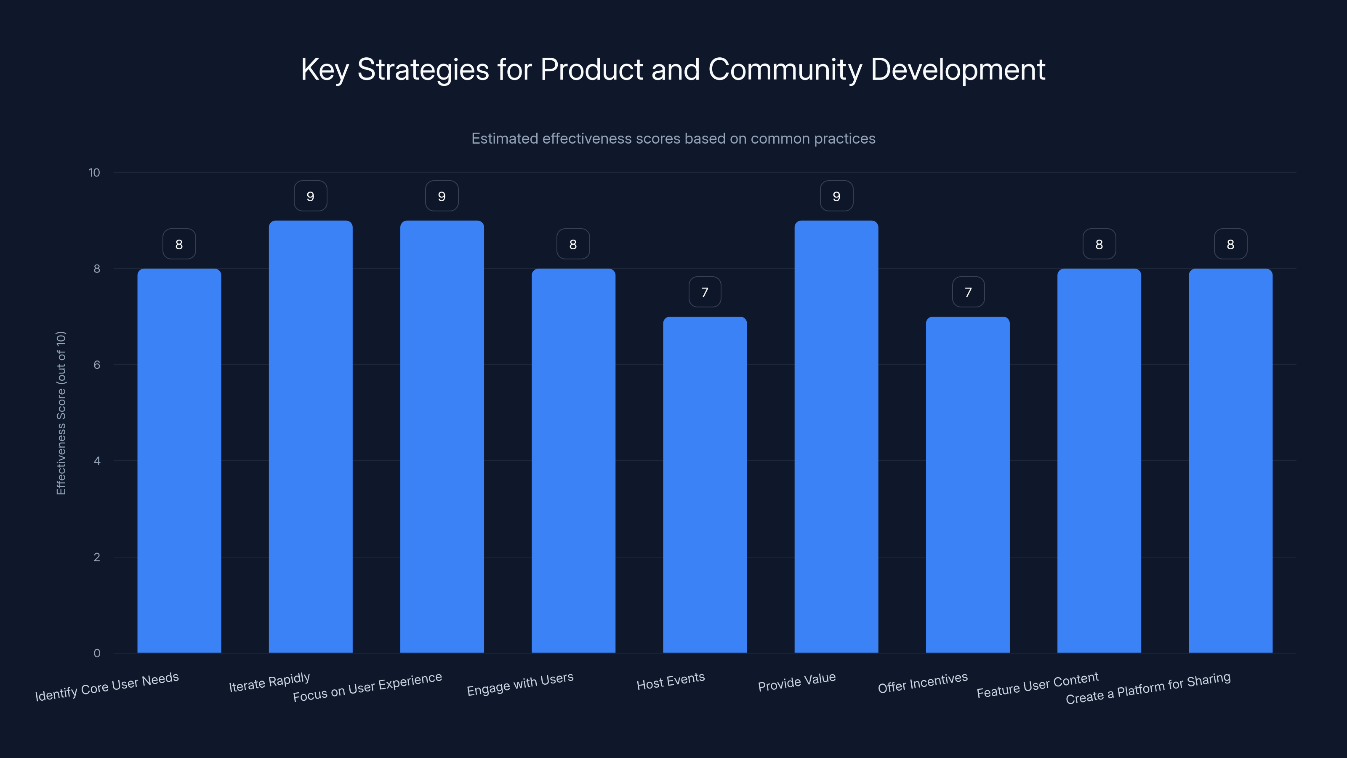This screenshot has height=758, width=1347.
Task: Click the 'Create a Platform for Sharing' x-axis label
Action: [1148, 688]
